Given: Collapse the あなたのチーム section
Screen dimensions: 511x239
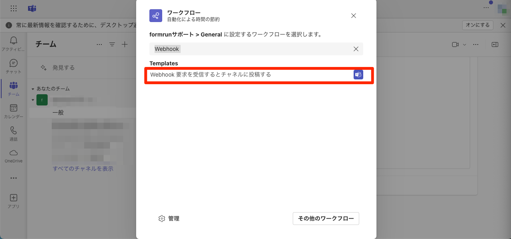Looking at the screenshot, I should (x=33, y=89).
